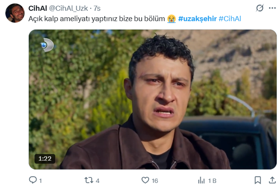Open the three-dot more options menu

click(272, 8)
